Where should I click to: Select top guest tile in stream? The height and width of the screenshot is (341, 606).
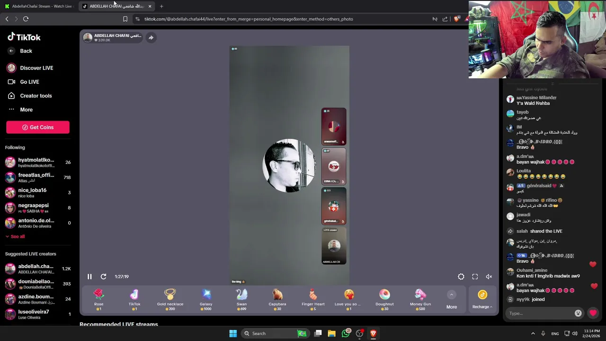tap(334, 126)
